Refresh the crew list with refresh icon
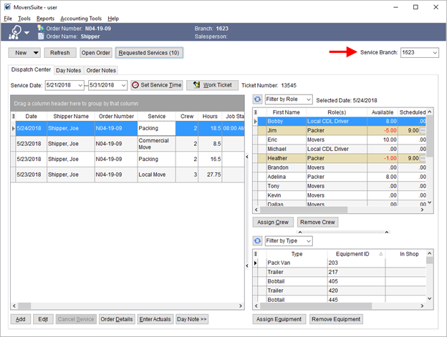The width and height of the screenshot is (447, 337). [258, 99]
